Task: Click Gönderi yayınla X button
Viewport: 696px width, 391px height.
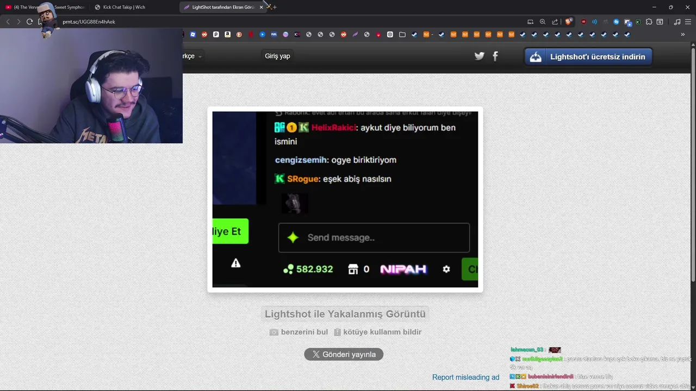Action: click(344, 354)
